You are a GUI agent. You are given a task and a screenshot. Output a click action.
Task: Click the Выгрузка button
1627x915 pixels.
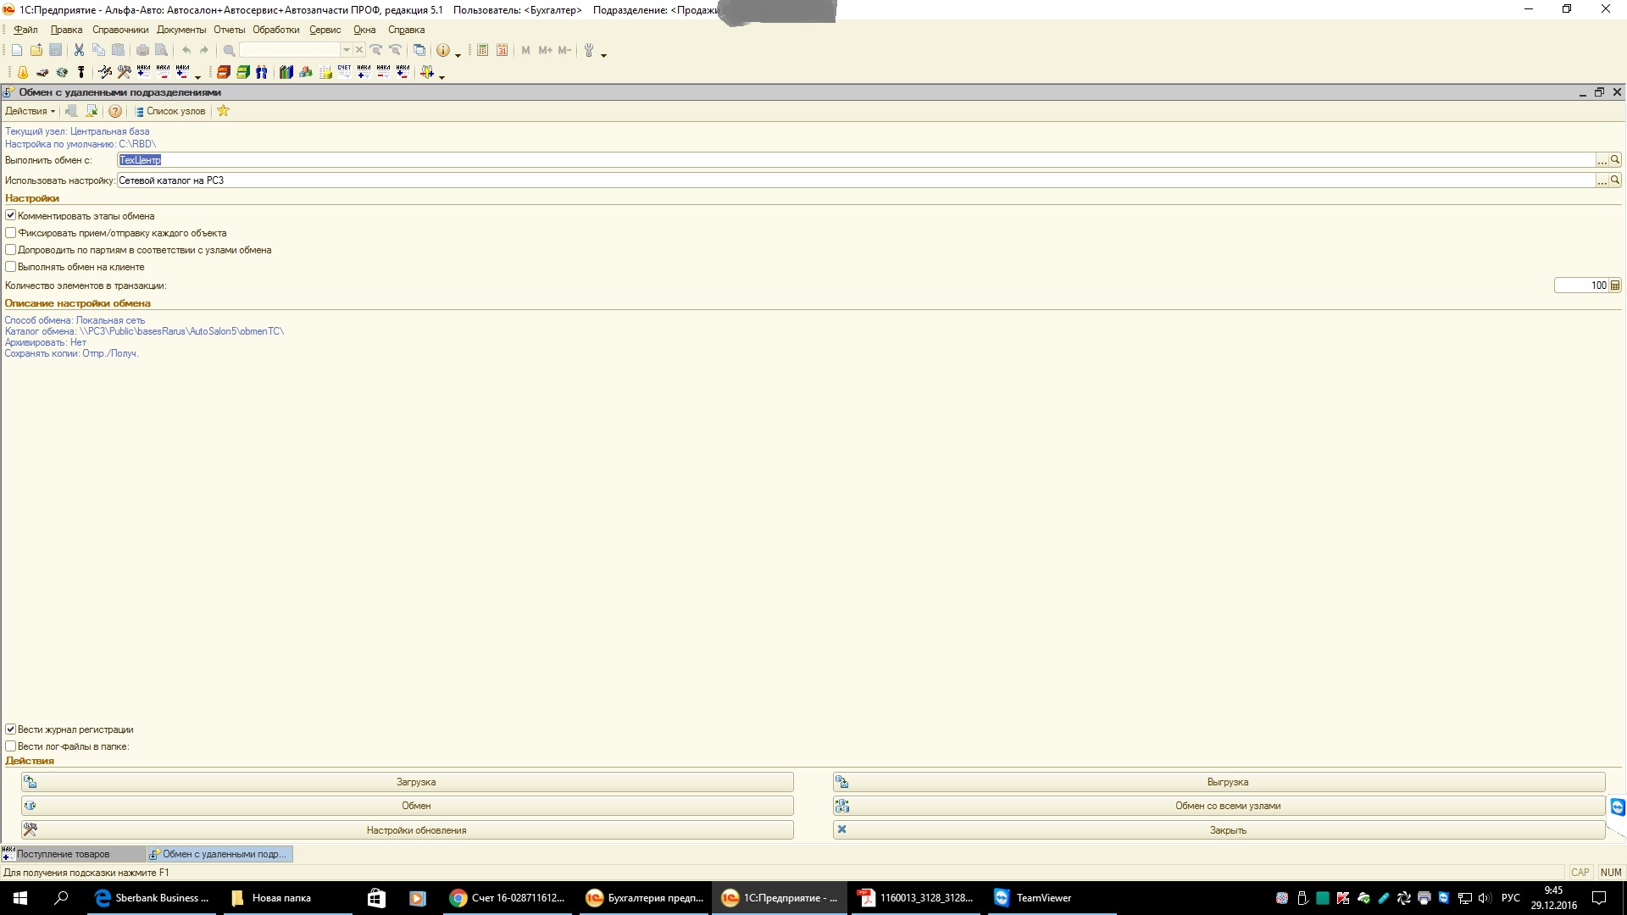1219,782
